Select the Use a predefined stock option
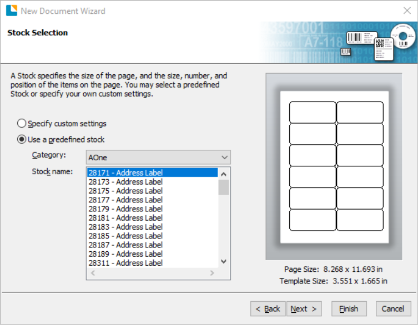Screen dimensions: 418x325 tap(22, 139)
